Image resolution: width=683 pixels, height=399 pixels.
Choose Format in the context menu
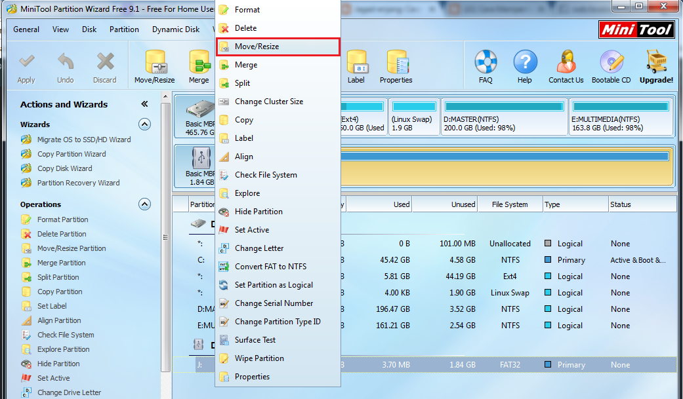[278, 10]
